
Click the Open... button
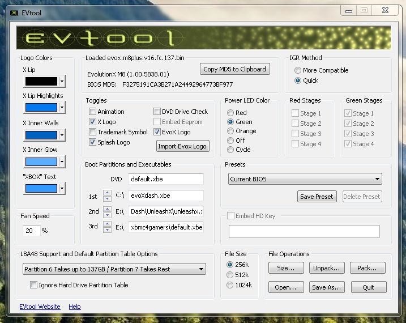pyautogui.click(x=286, y=287)
